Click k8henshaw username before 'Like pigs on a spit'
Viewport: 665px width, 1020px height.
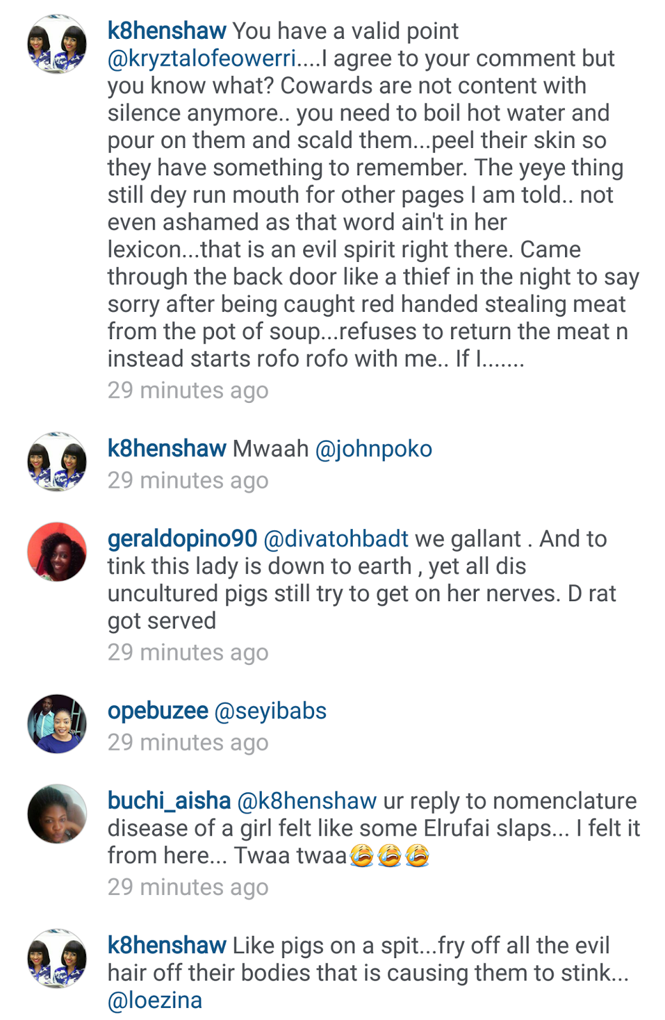167,945
